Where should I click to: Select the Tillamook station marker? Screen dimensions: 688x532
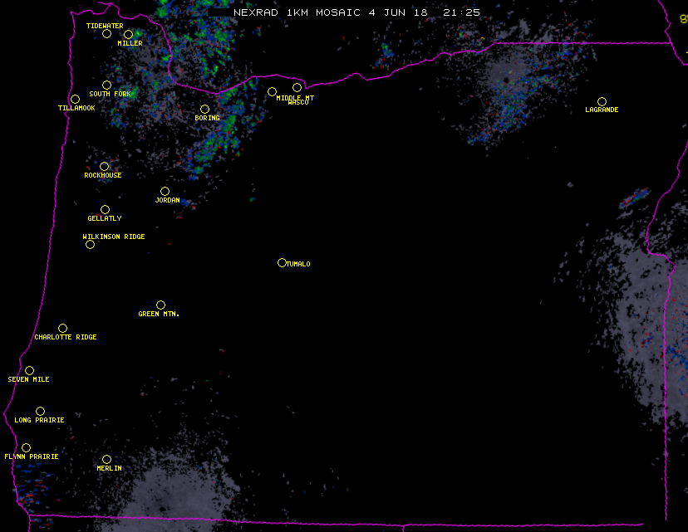point(75,100)
